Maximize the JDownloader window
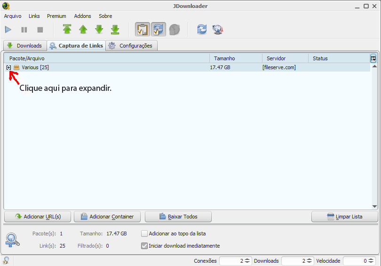This screenshot has width=381, height=266. click(x=366, y=6)
